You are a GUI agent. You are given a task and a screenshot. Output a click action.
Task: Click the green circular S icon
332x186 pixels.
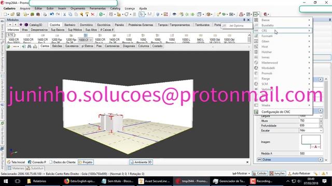(x=101, y=14)
